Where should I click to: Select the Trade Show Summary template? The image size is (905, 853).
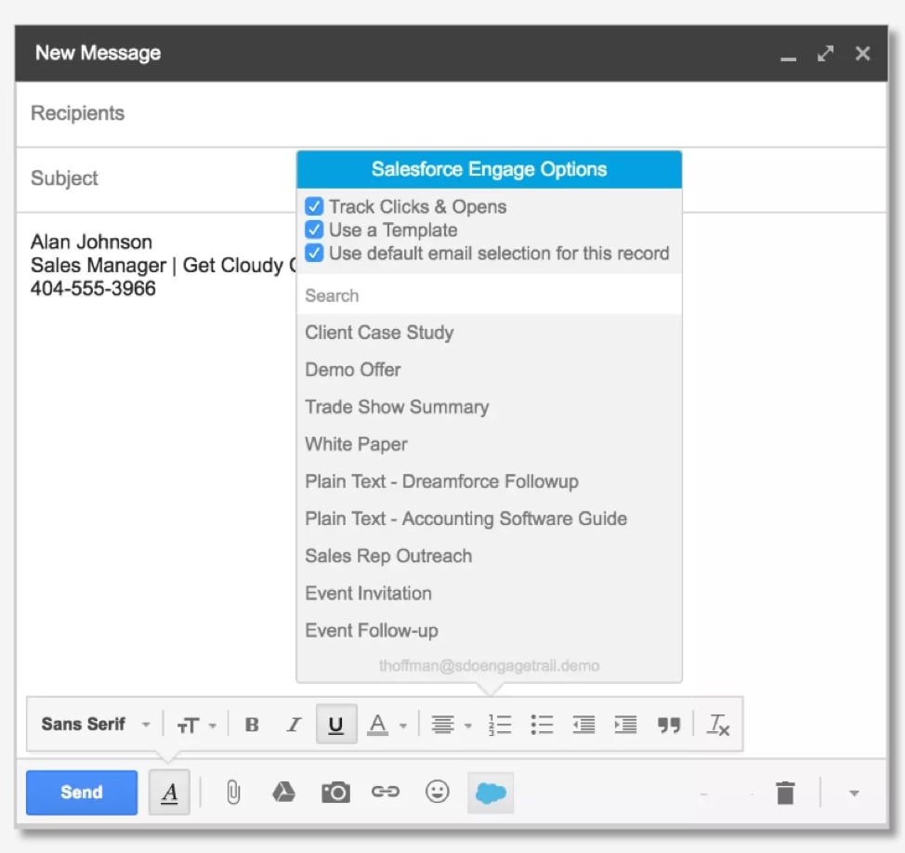click(x=489, y=407)
